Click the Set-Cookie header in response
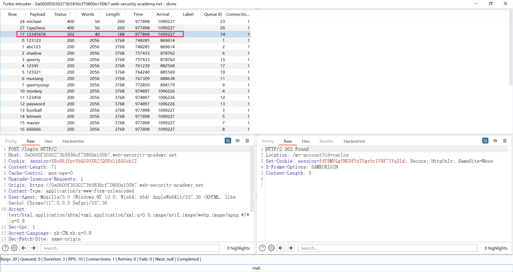 [x=379, y=161]
